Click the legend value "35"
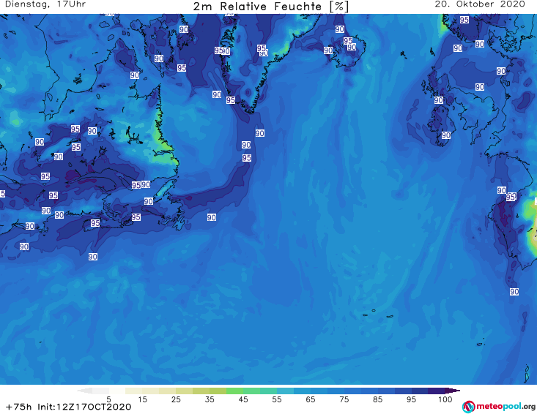 [210, 399]
